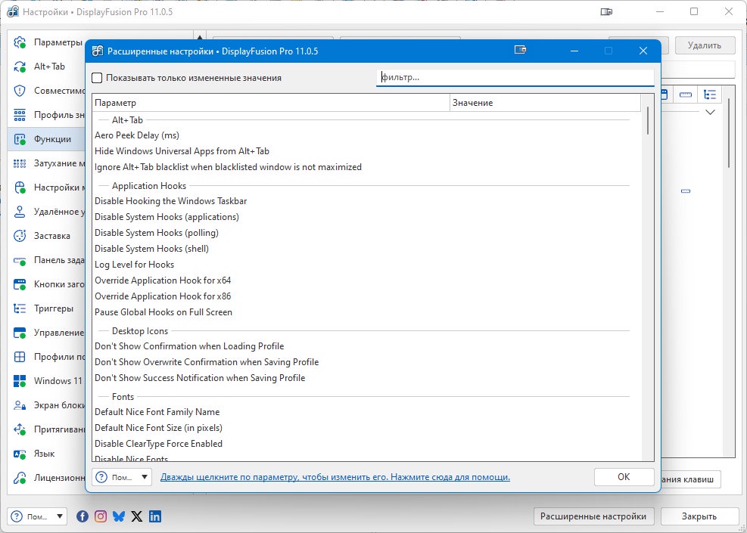
Task: Click the LinkedIn icon at bottom
Action: 155,516
